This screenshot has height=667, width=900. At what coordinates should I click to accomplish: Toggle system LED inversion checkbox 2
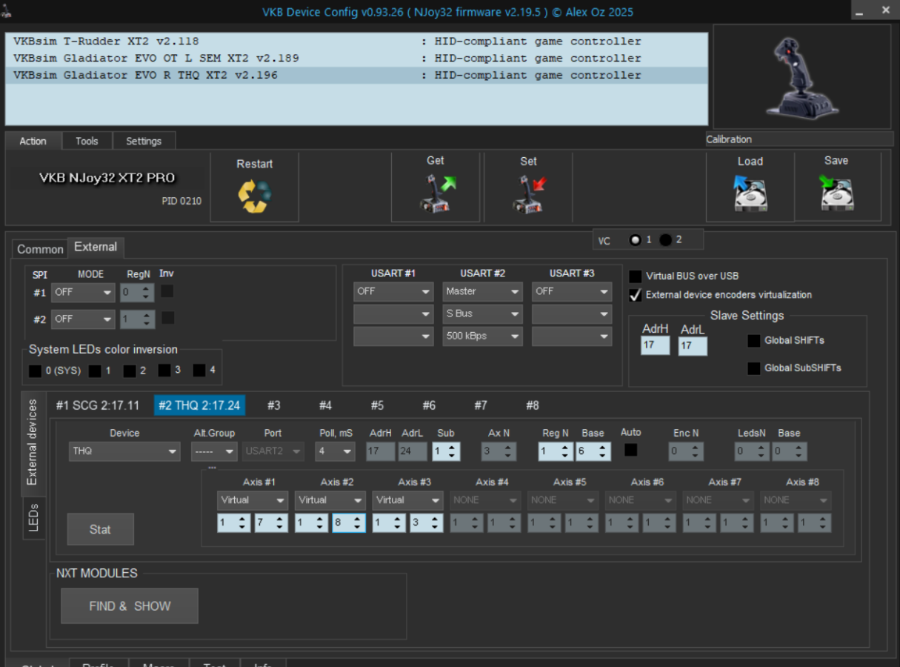pos(130,371)
